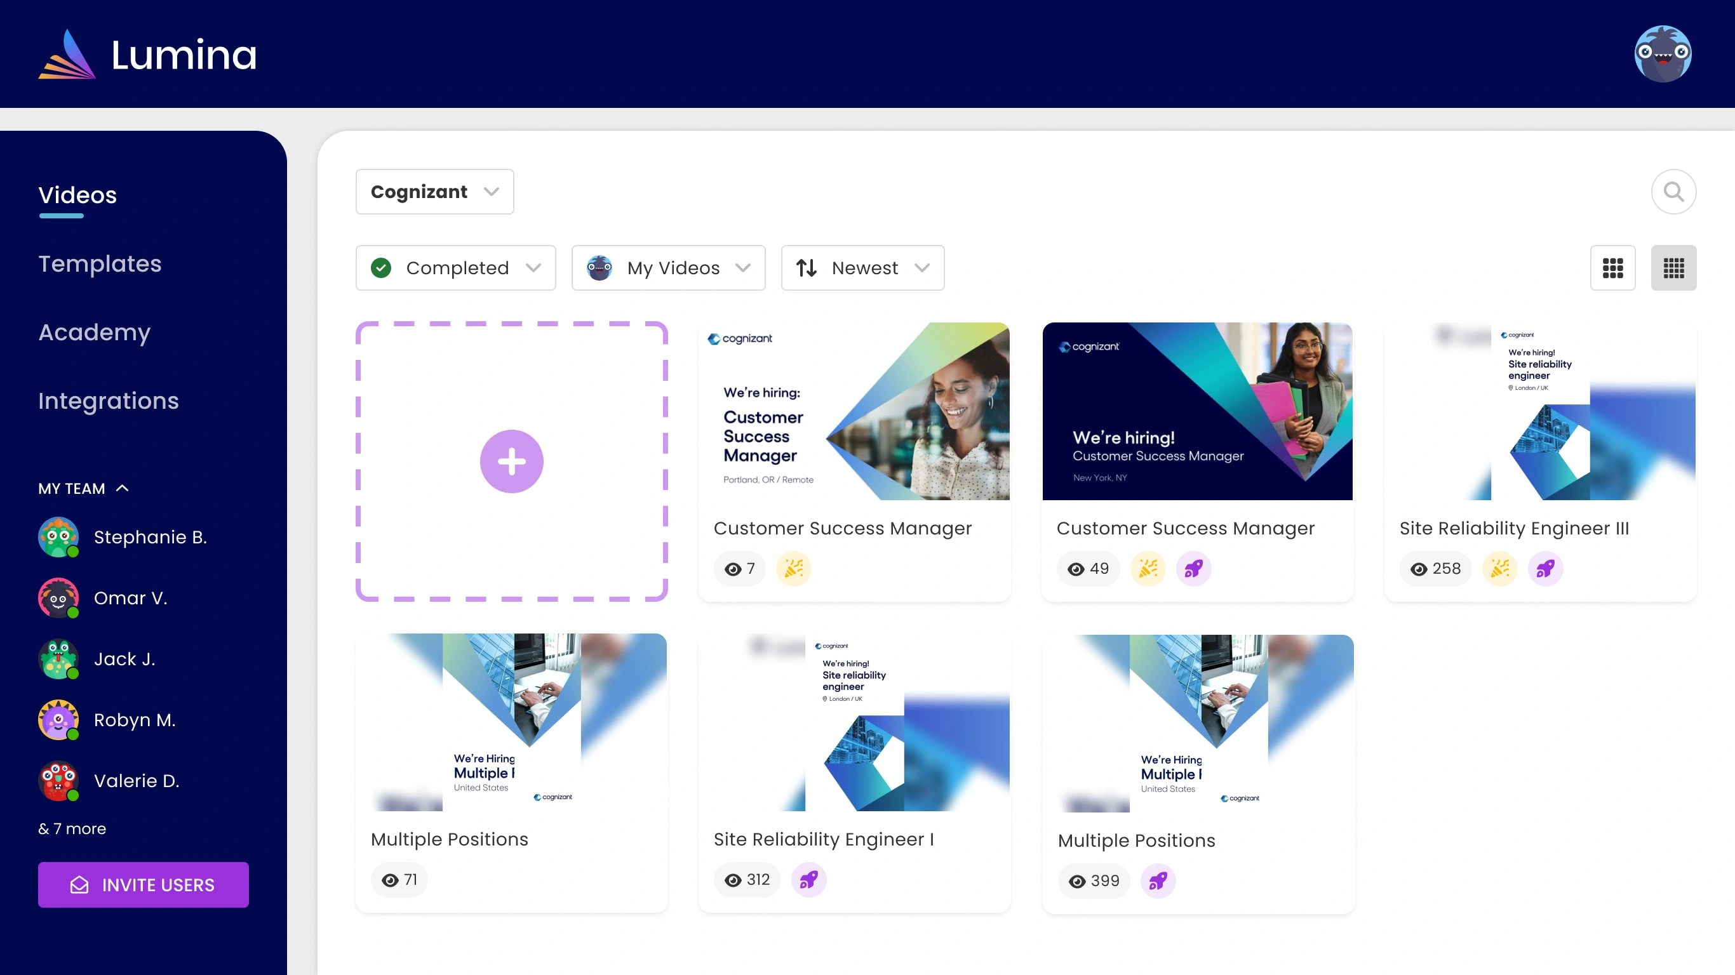Open the Completed status filter dropdown
This screenshot has height=975, width=1735.
pos(455,268)
